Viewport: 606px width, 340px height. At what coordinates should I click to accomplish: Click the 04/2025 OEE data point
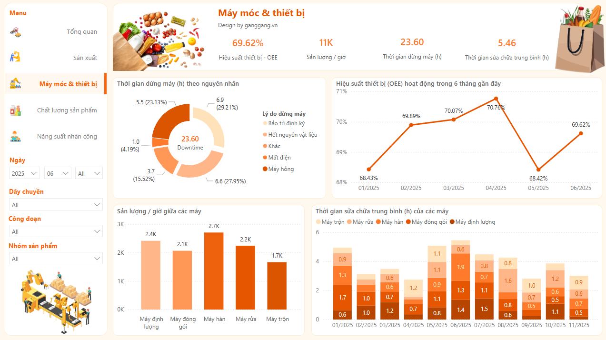[496, 99]
